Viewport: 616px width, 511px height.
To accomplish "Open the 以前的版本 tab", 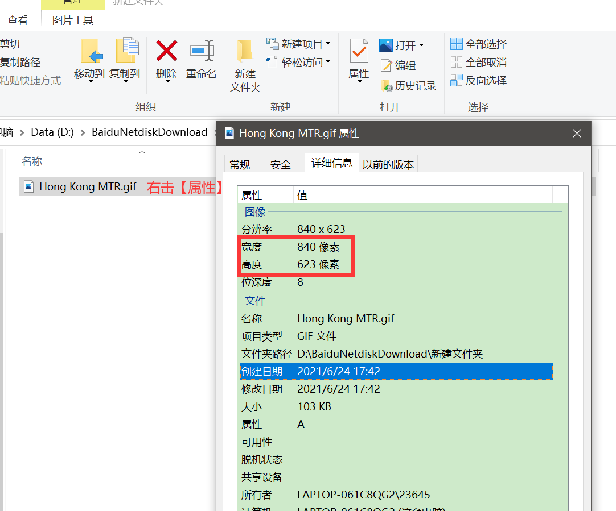I will (x=388, y=164).
